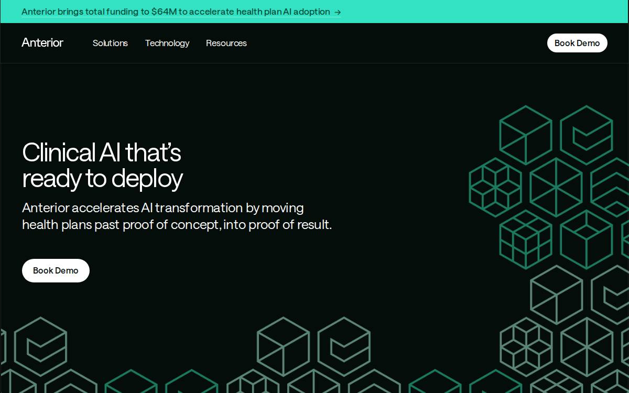Open the Solutions menu
This screenshot has height=393, width=629.
tap(110, 43)
